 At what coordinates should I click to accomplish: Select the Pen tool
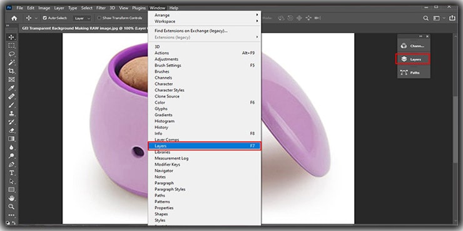pyautogui.click(x=11, y=164)
